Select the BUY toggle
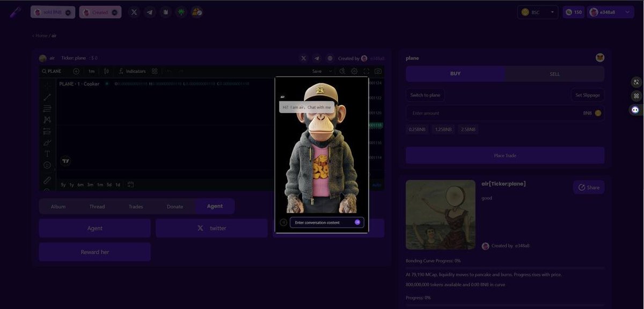The width and height of the screenshot is (644, 309). click(455, 74)
